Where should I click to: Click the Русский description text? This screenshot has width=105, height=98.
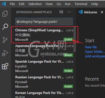point(21,82)
